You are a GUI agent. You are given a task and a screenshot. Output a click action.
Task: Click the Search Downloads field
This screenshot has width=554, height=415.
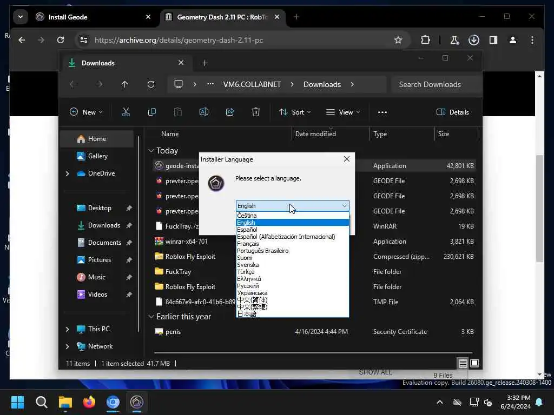click(x=436, y=84)
